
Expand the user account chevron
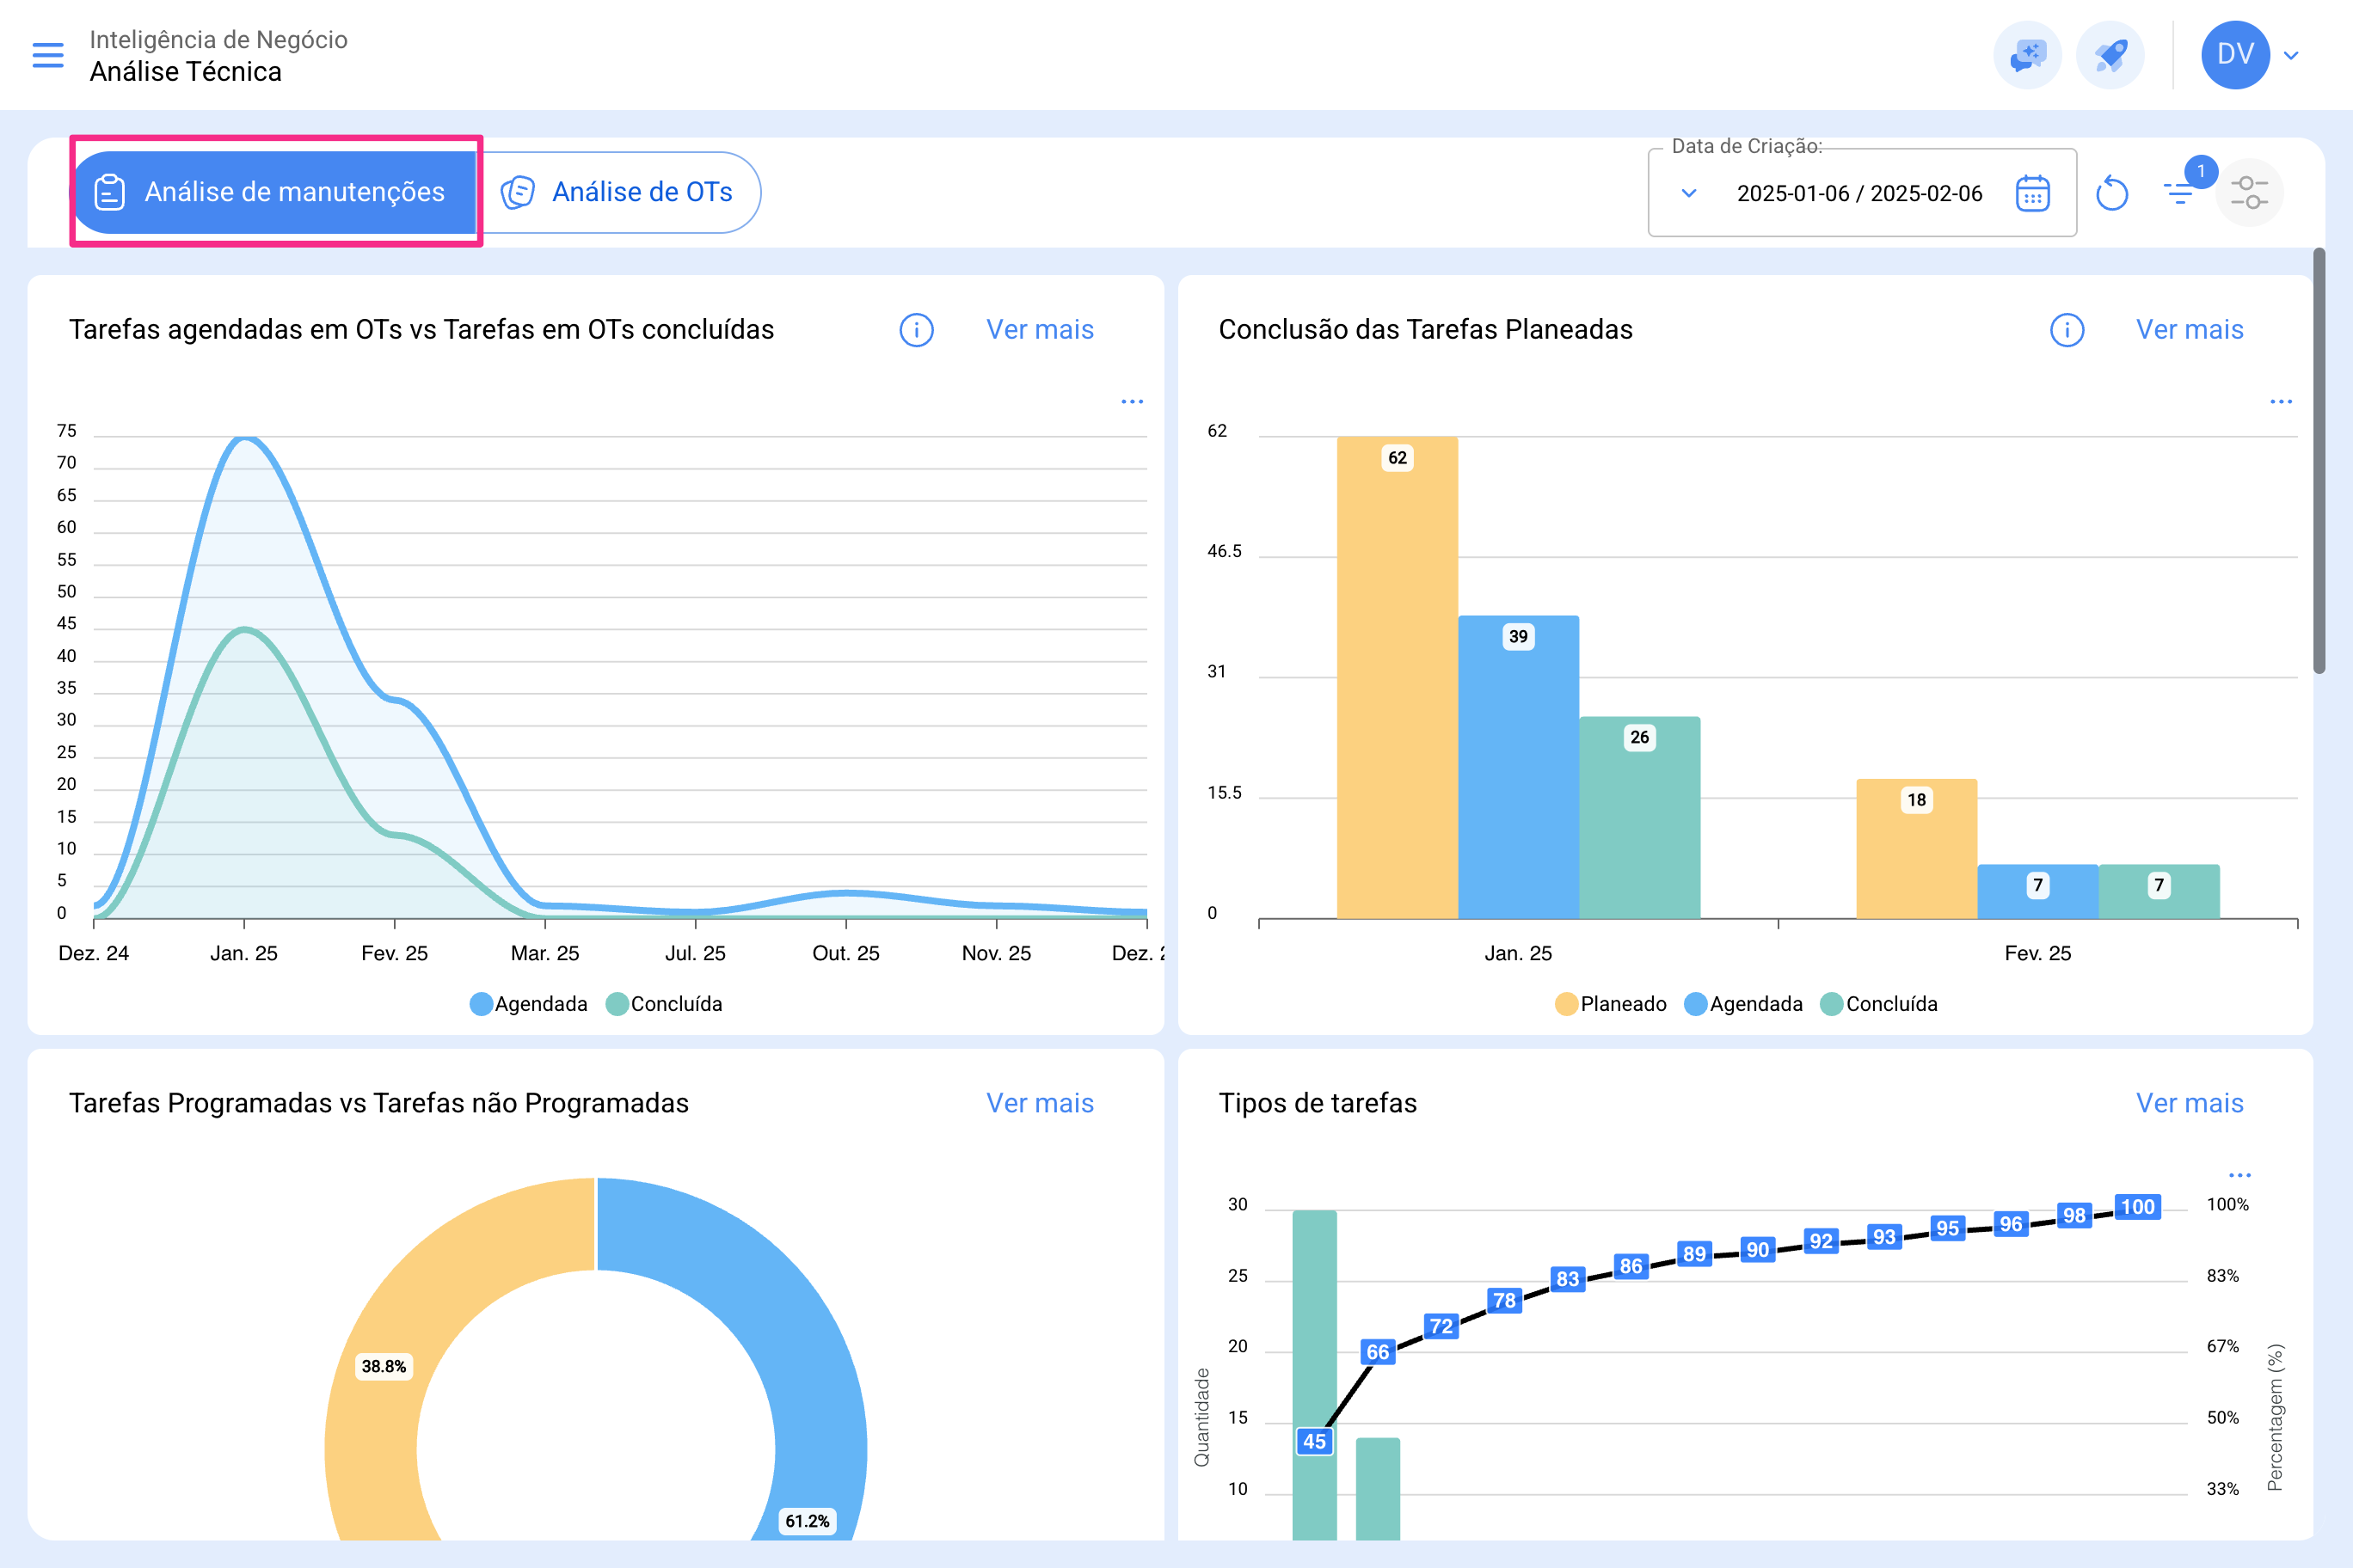(2291, 56)
